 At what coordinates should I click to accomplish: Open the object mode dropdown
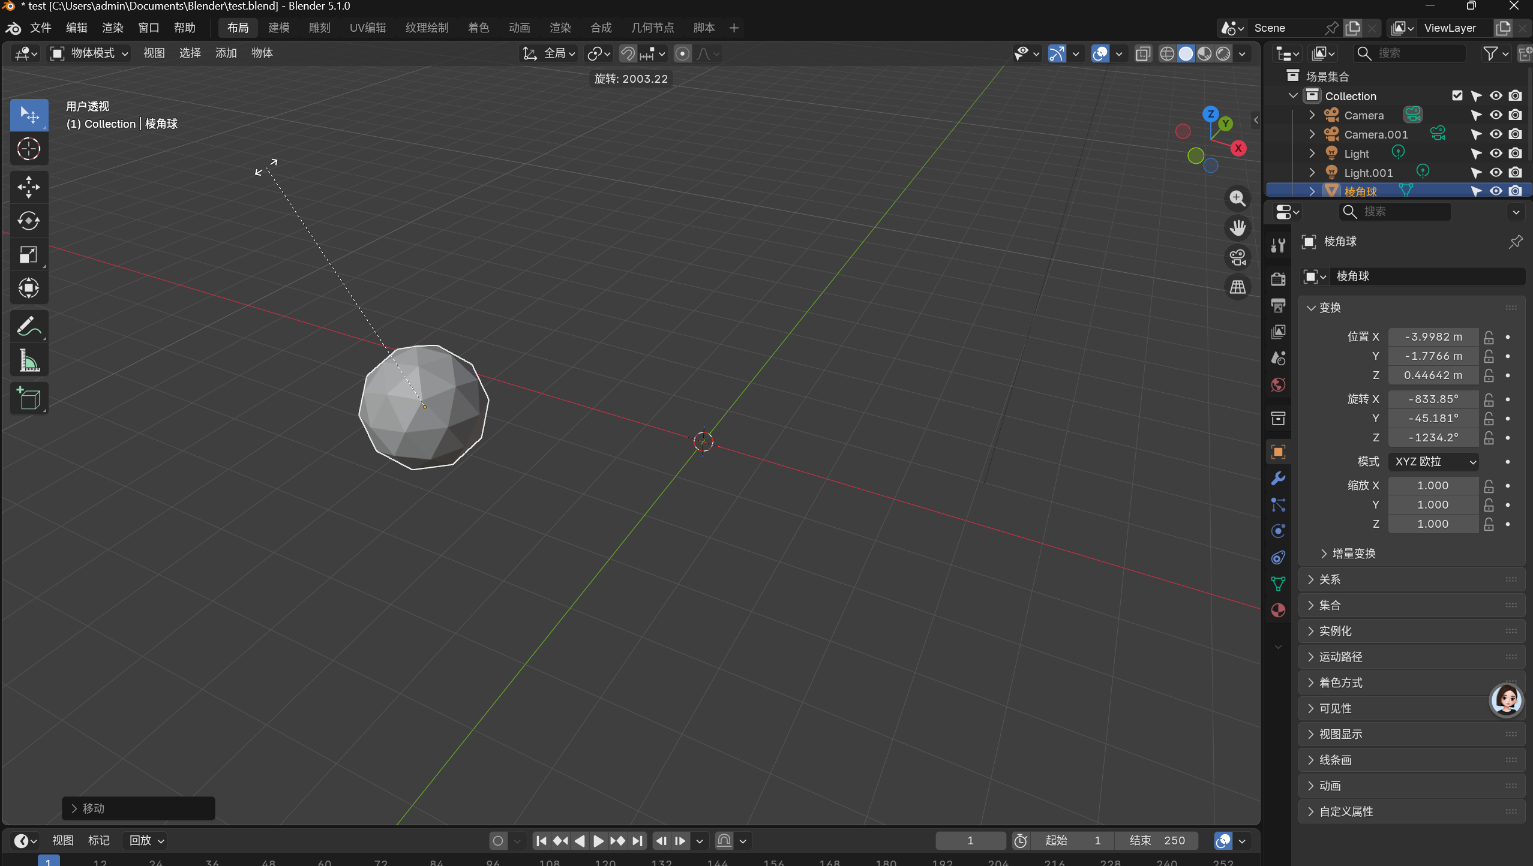[x=90, y=53]
